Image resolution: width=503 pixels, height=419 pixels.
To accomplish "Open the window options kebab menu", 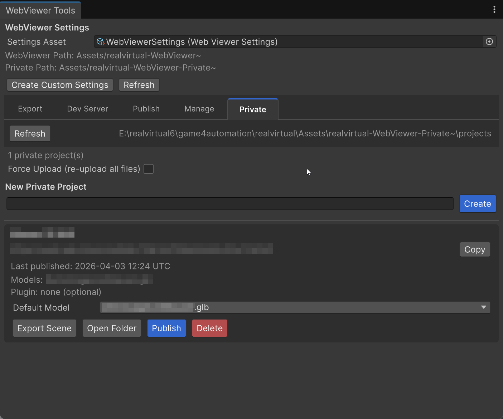I will 494,10.
